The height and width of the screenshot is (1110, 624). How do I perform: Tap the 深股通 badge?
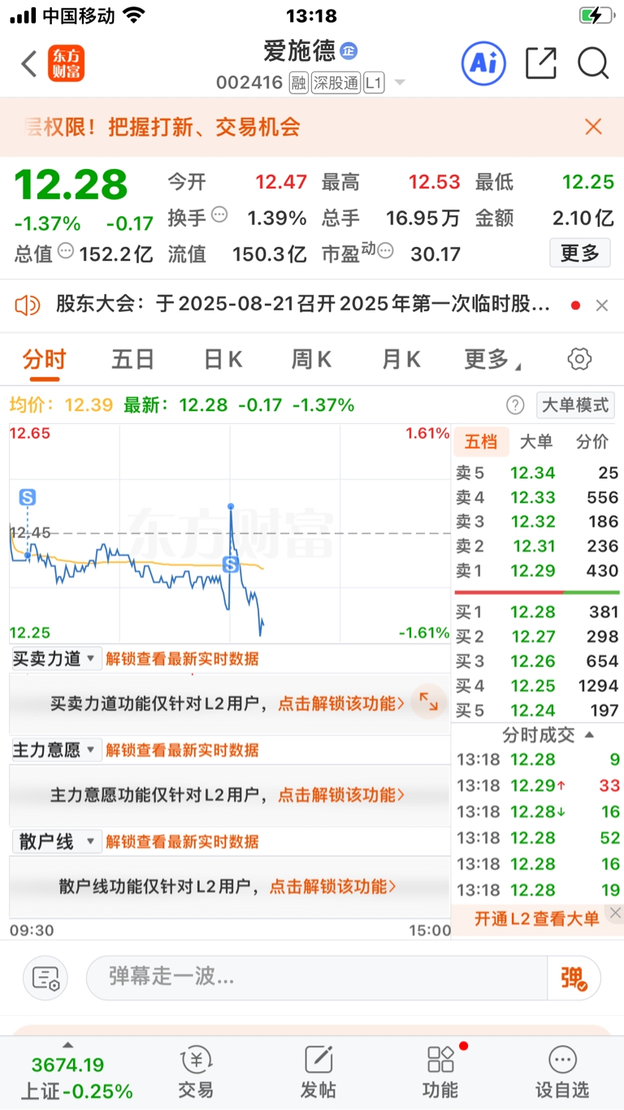click(335, 83)
